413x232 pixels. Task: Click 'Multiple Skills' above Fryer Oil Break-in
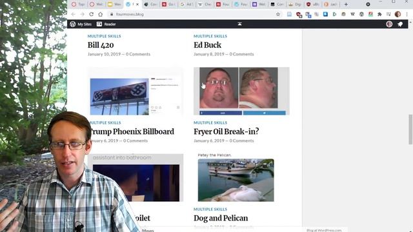point(210,122)
